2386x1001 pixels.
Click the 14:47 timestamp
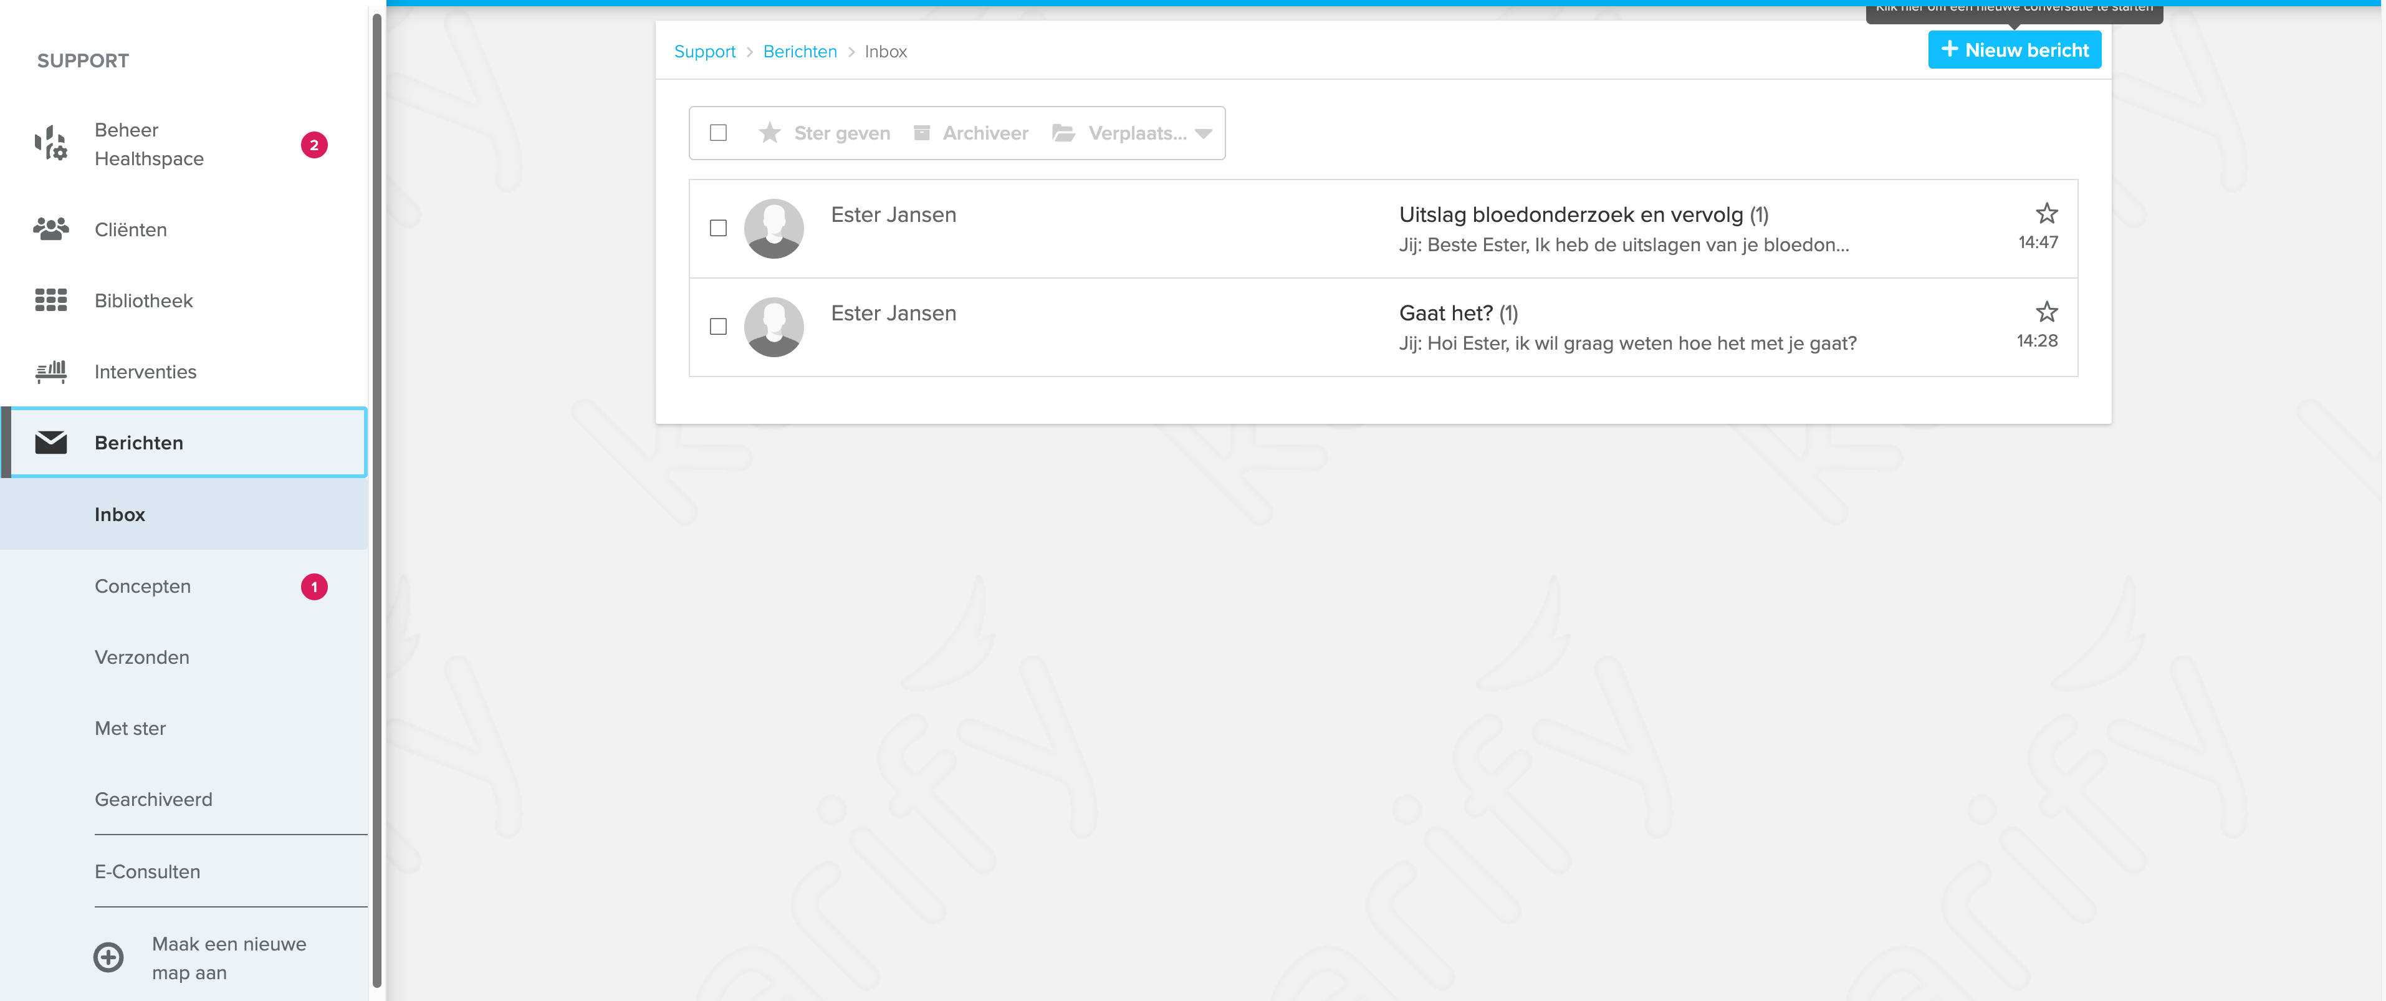2038,242
